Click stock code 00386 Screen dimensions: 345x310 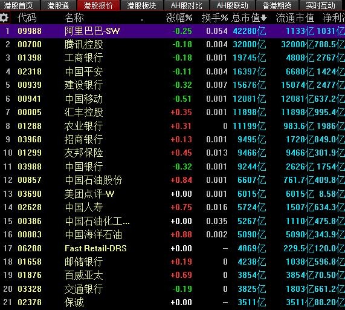[30, 221]
